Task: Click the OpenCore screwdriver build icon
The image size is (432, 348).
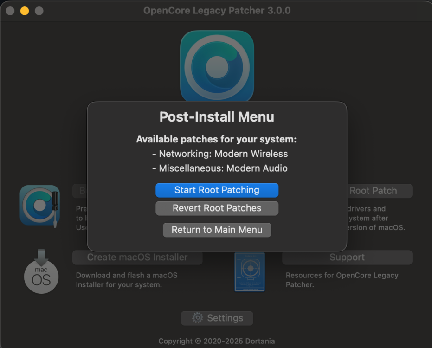Action: (x=40, y=206)
